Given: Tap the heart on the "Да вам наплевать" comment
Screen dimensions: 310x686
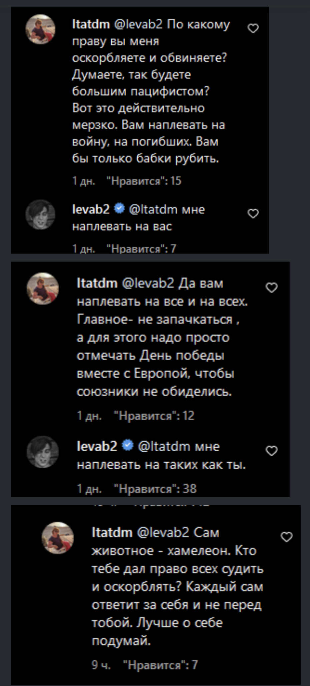Looking at the screenshot, I should click(272, 287).
